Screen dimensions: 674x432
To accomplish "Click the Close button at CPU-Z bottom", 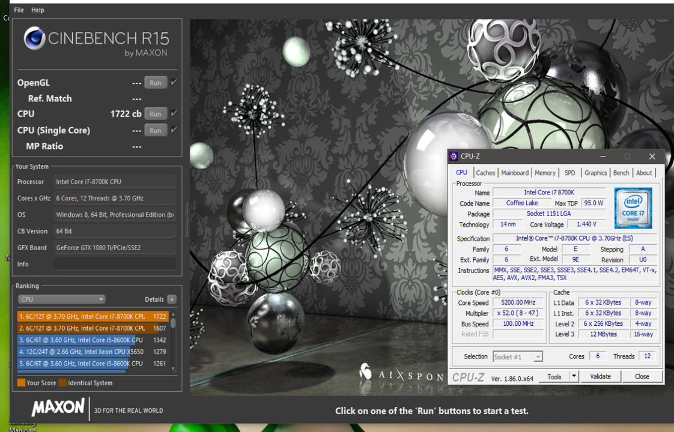I will 642,377.
